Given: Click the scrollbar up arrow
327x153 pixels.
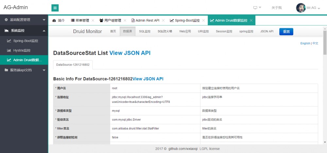Looking at the screenshot, I should point(325,28).
